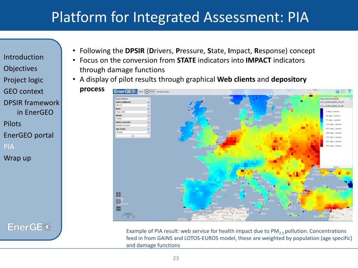Click the blue information icon in the map header
The height and width of the screenshot is (268, 358).
tap(337, 91)
